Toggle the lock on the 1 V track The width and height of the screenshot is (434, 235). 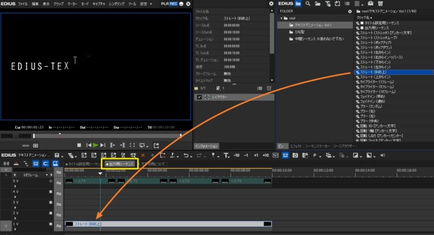tap(51, 224)
